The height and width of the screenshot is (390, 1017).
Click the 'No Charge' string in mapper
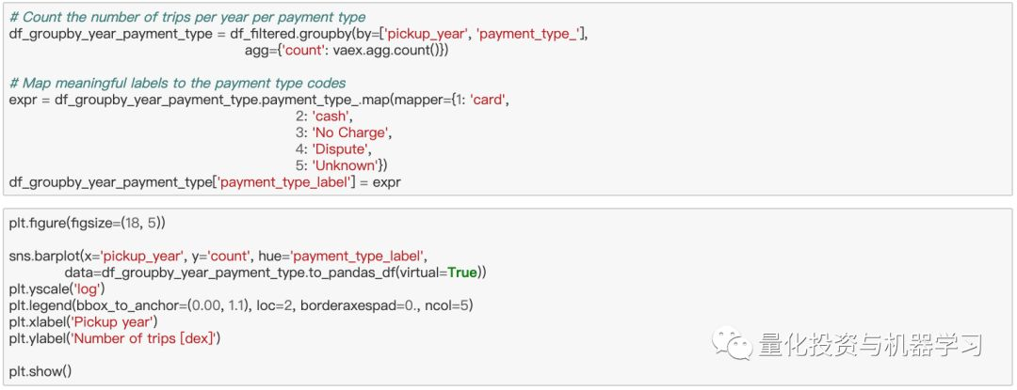pos(351,133)
